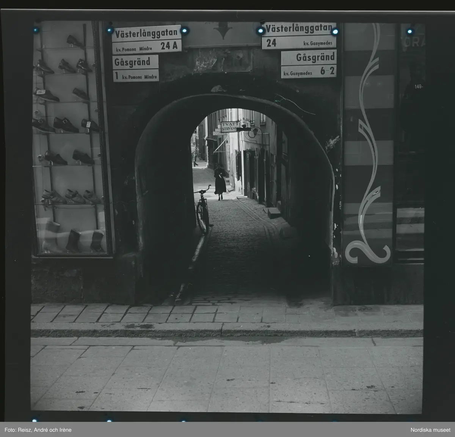Click the top shoe in the display window
The height and width of the screenshot is (437, 455).
click(74, 41)
